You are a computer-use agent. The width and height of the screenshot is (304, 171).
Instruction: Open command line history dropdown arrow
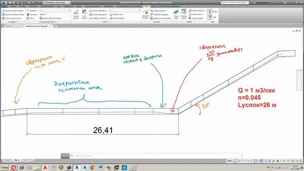pos(241,156)
